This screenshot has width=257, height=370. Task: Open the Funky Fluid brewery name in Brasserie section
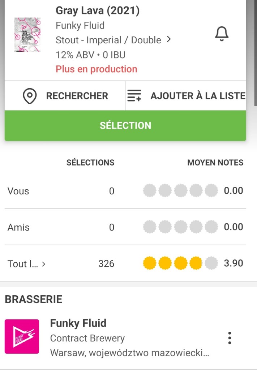(78, 323)
